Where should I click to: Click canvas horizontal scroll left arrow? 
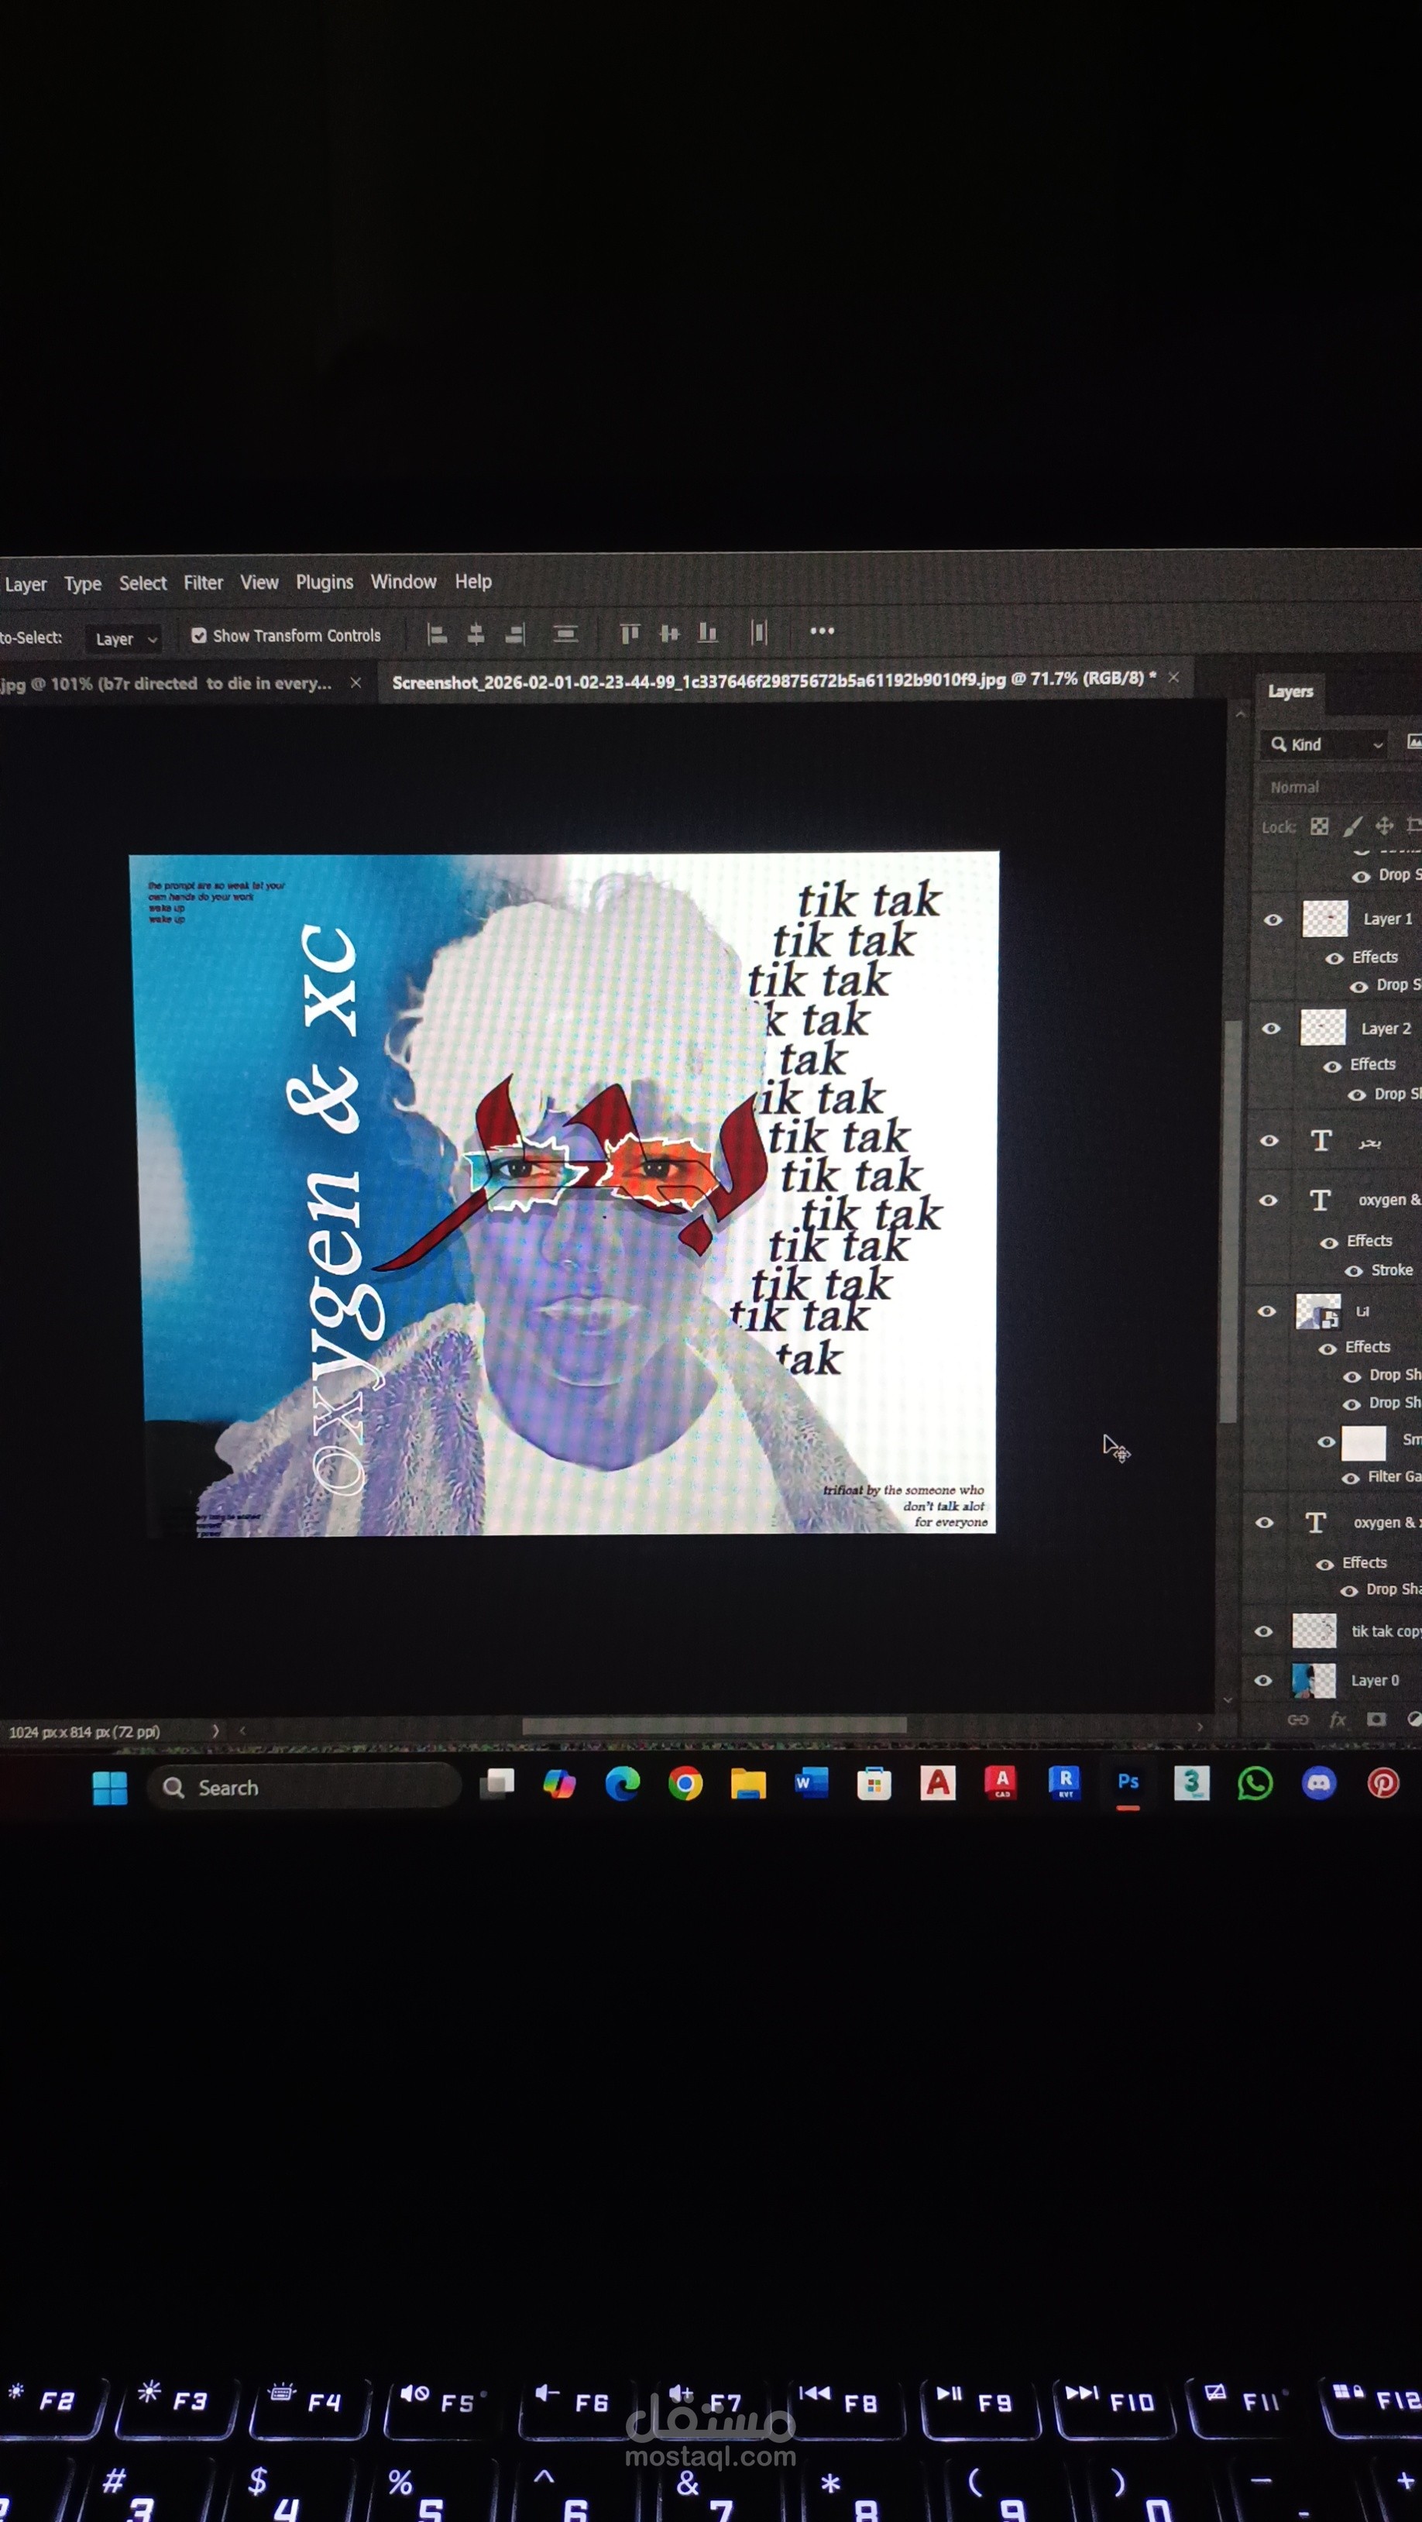click(242, 1731)
